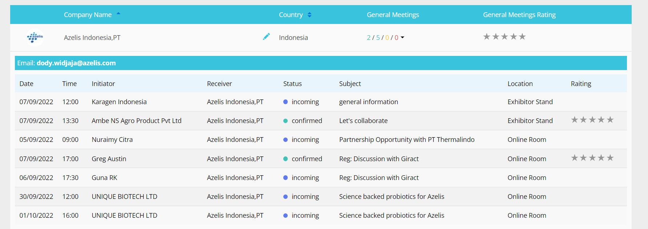Select the Guna RK initiator
The width and height of the screenshot is (648, 229).
tap(105, 178)
